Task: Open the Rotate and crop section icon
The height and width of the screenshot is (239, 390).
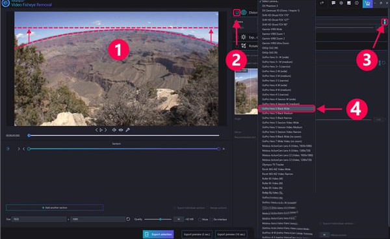Action: pos(244,45)
